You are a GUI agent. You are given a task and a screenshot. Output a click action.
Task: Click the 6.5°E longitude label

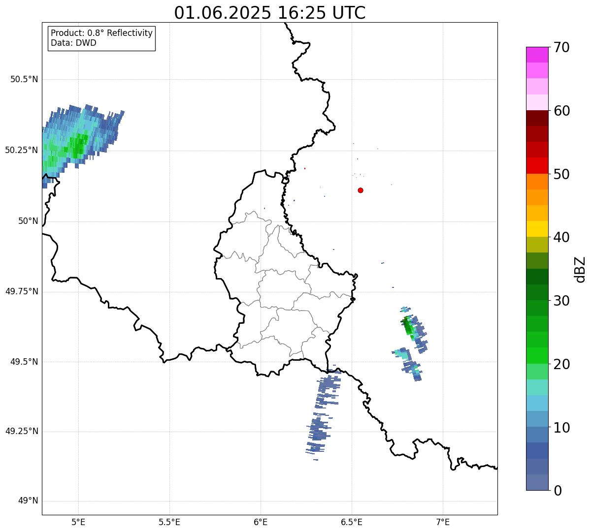tap(352, 522)
